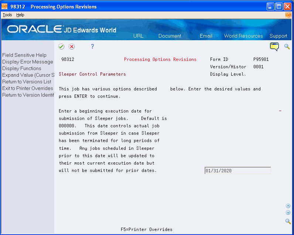Click the Email link in banner

point(206,36)
